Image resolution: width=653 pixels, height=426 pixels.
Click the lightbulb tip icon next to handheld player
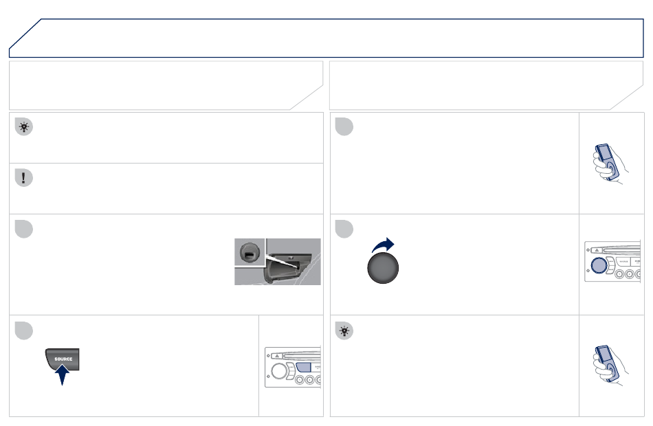point(344,331)
